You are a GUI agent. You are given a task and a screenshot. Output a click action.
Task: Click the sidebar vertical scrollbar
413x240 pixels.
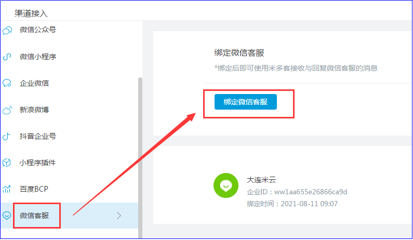pyautogui.click(x=140, y=157)
